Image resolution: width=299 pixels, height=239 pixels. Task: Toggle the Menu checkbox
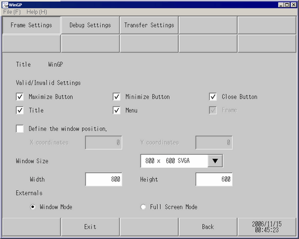(117, 110)
